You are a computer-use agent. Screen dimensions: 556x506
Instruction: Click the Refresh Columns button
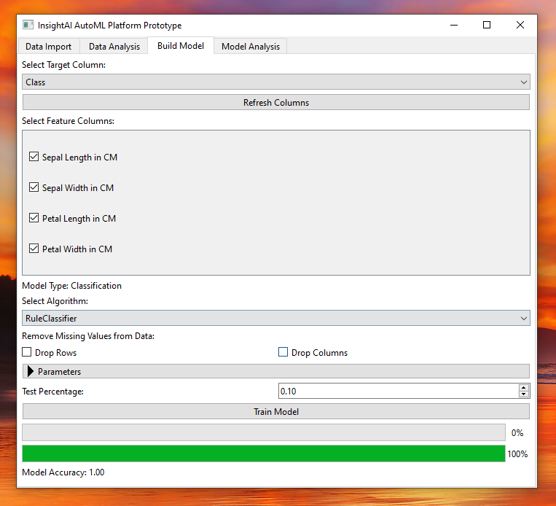276,103
